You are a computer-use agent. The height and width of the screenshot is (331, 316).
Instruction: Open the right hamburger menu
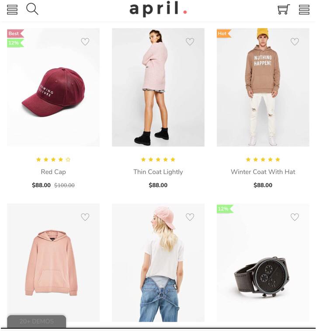tap(304, 10)
